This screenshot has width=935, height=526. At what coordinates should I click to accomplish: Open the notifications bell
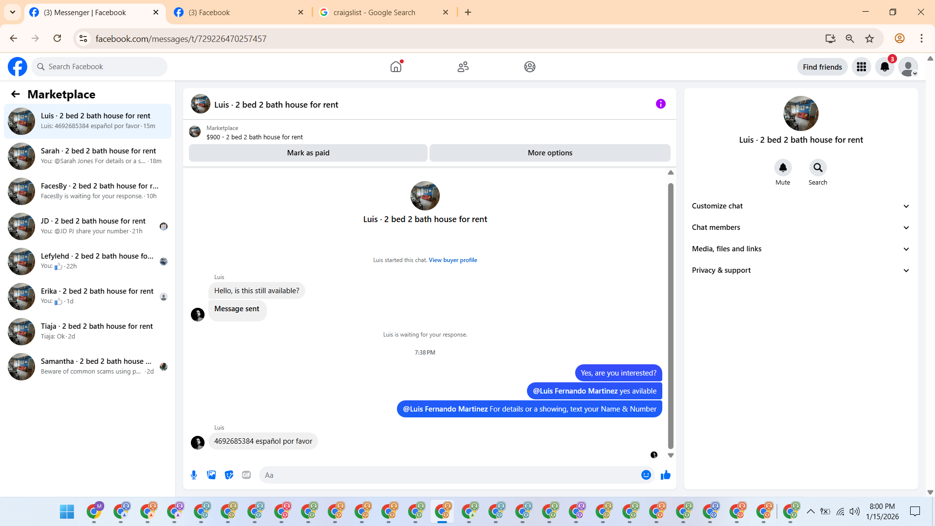pyautogui.click(x=885, y=67)
